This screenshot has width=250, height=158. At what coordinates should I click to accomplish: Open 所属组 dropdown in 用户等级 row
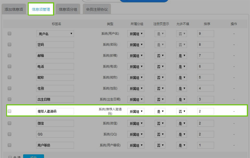pyautogui.click(x=136, y=145)
